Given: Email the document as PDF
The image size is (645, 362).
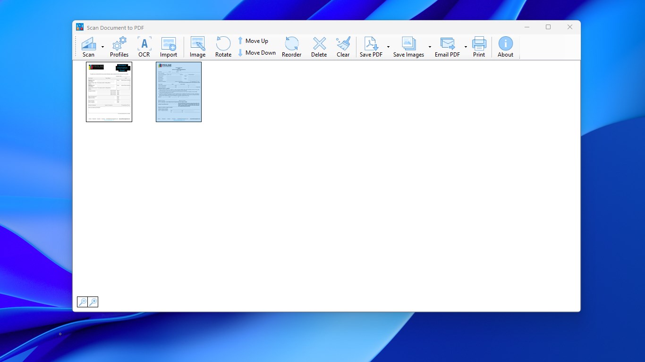Looking at the screenshot, I should click(447, 46).
